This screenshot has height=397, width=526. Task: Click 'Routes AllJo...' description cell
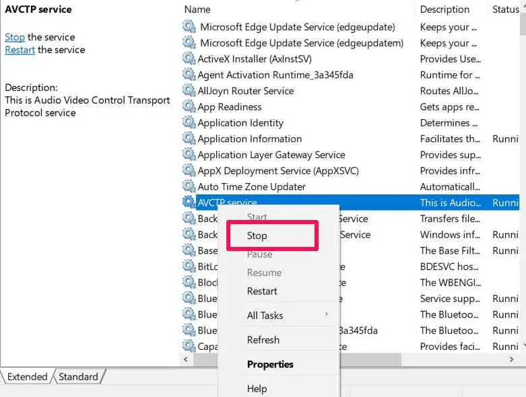[449, 91]
